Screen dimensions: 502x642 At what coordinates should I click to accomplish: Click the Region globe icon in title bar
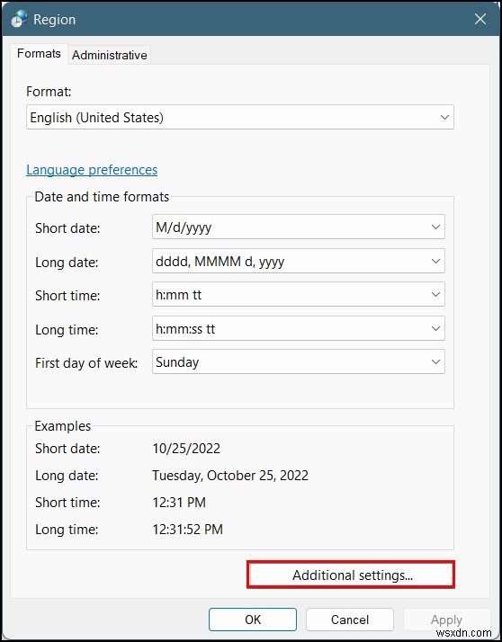(19, 19)
